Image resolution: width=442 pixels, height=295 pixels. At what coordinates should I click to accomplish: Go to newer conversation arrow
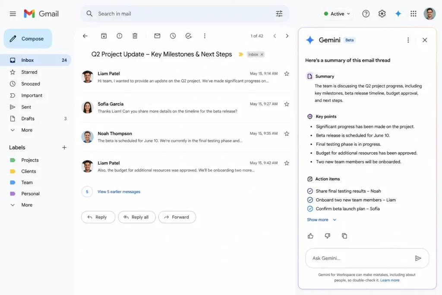(275, 36)
